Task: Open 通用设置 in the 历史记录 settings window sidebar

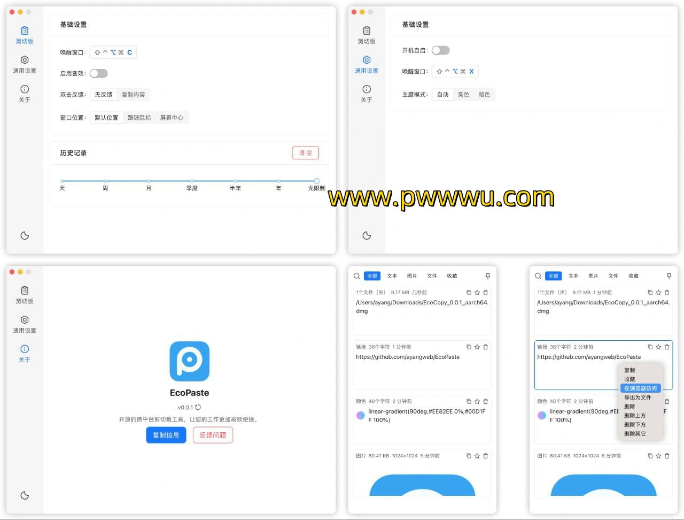Action: tap(25, 64)
